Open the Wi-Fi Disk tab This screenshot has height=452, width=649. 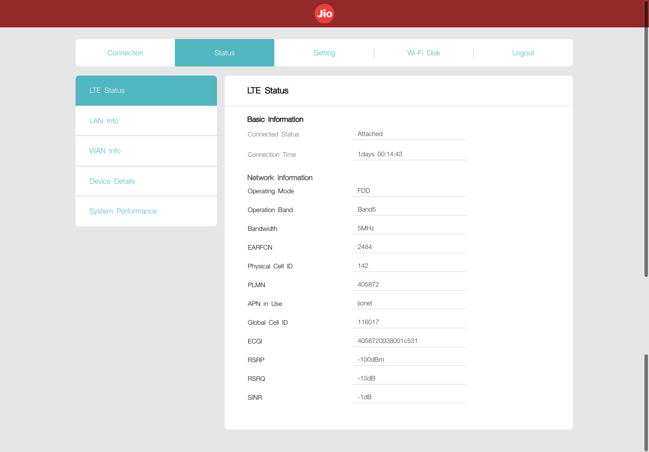(x=423, y=53)
